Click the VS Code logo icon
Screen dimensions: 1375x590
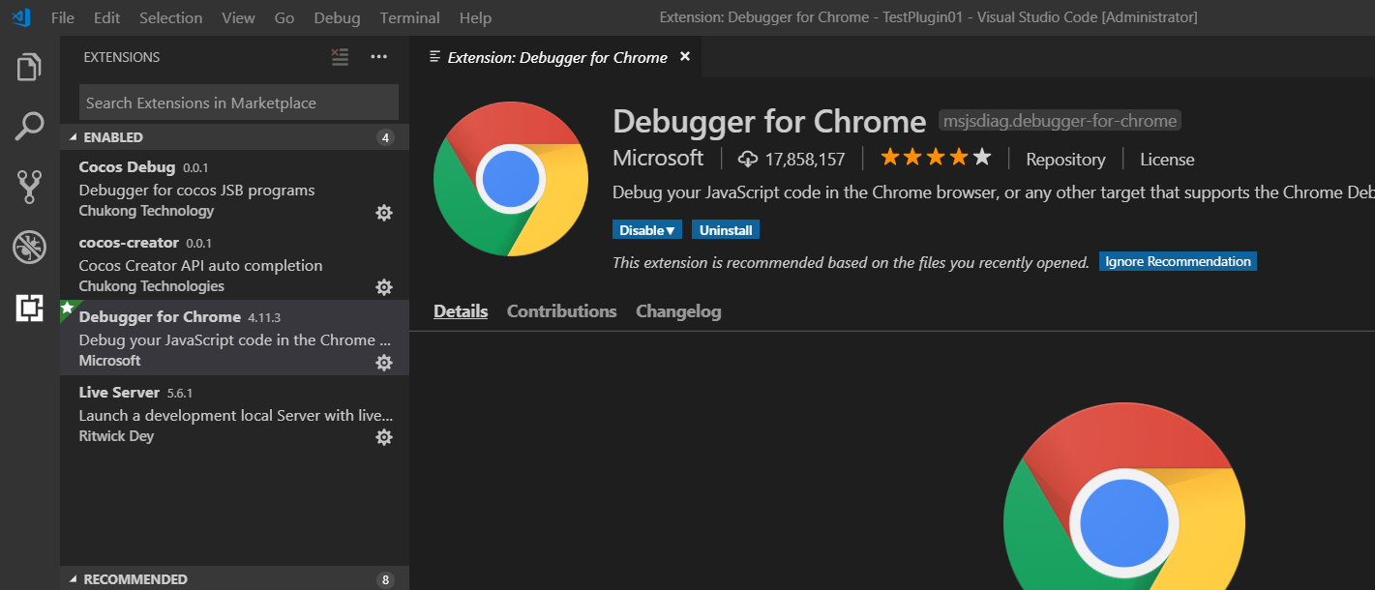tap(21, 17)
